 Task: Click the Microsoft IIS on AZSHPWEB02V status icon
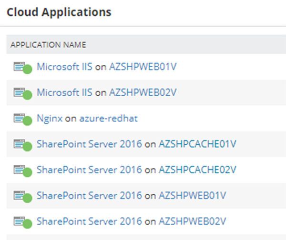point(23,93)
